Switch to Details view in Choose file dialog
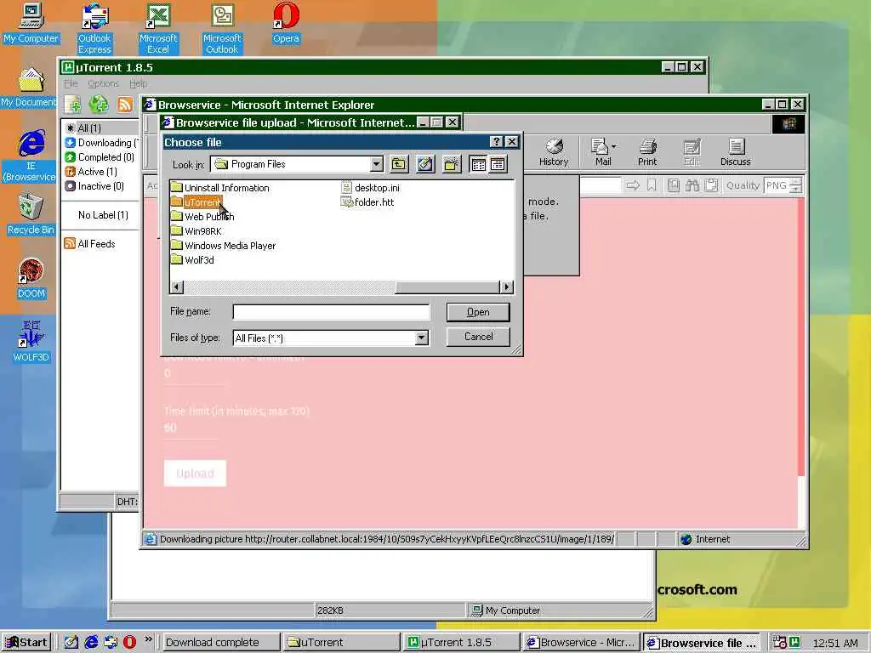 coord(498,164)
